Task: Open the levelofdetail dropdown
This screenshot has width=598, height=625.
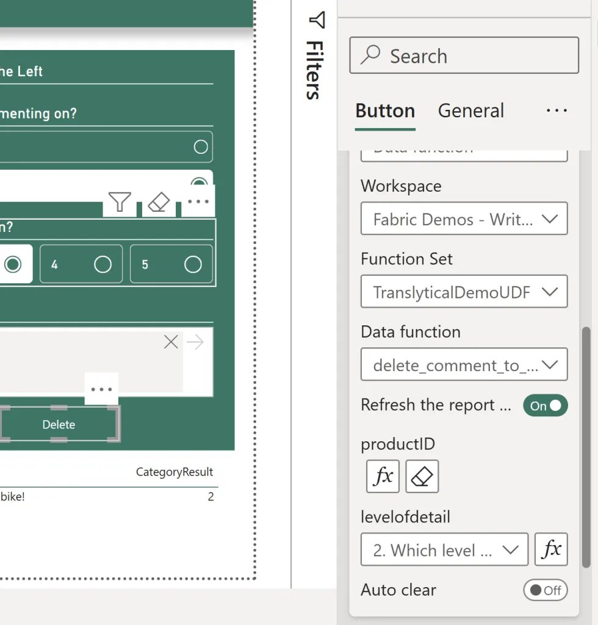Action: (445, 549)
